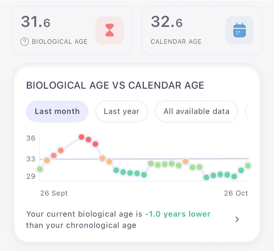Screen dimensions: 274x251
Task: Select the Last month filter
Action: [x=57, y=111]
